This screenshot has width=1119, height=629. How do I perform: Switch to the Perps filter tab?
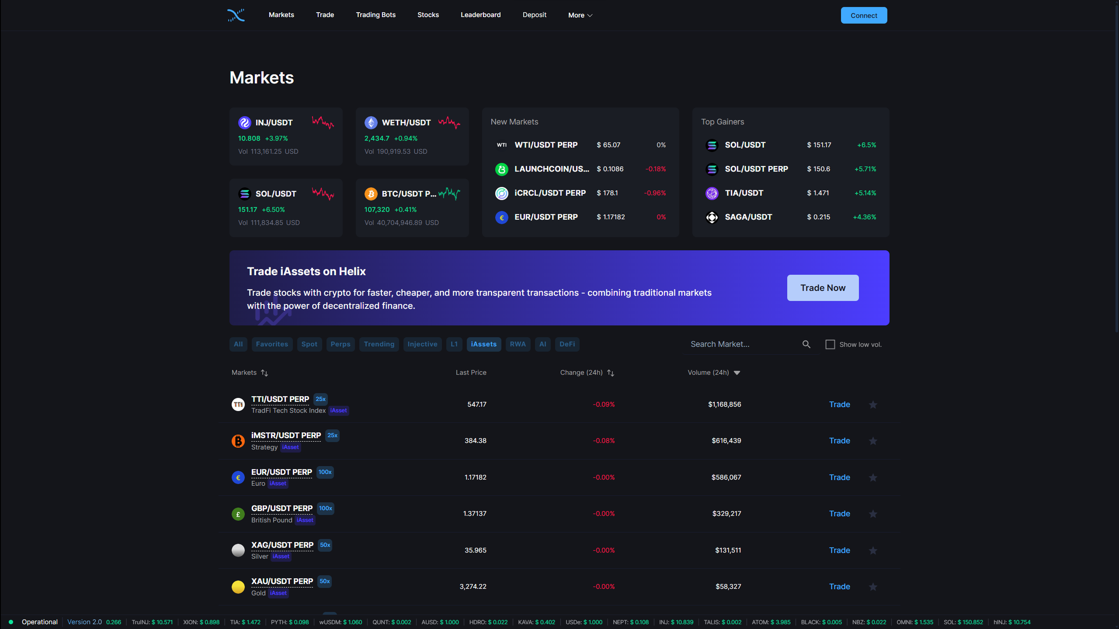pos(340,344)
